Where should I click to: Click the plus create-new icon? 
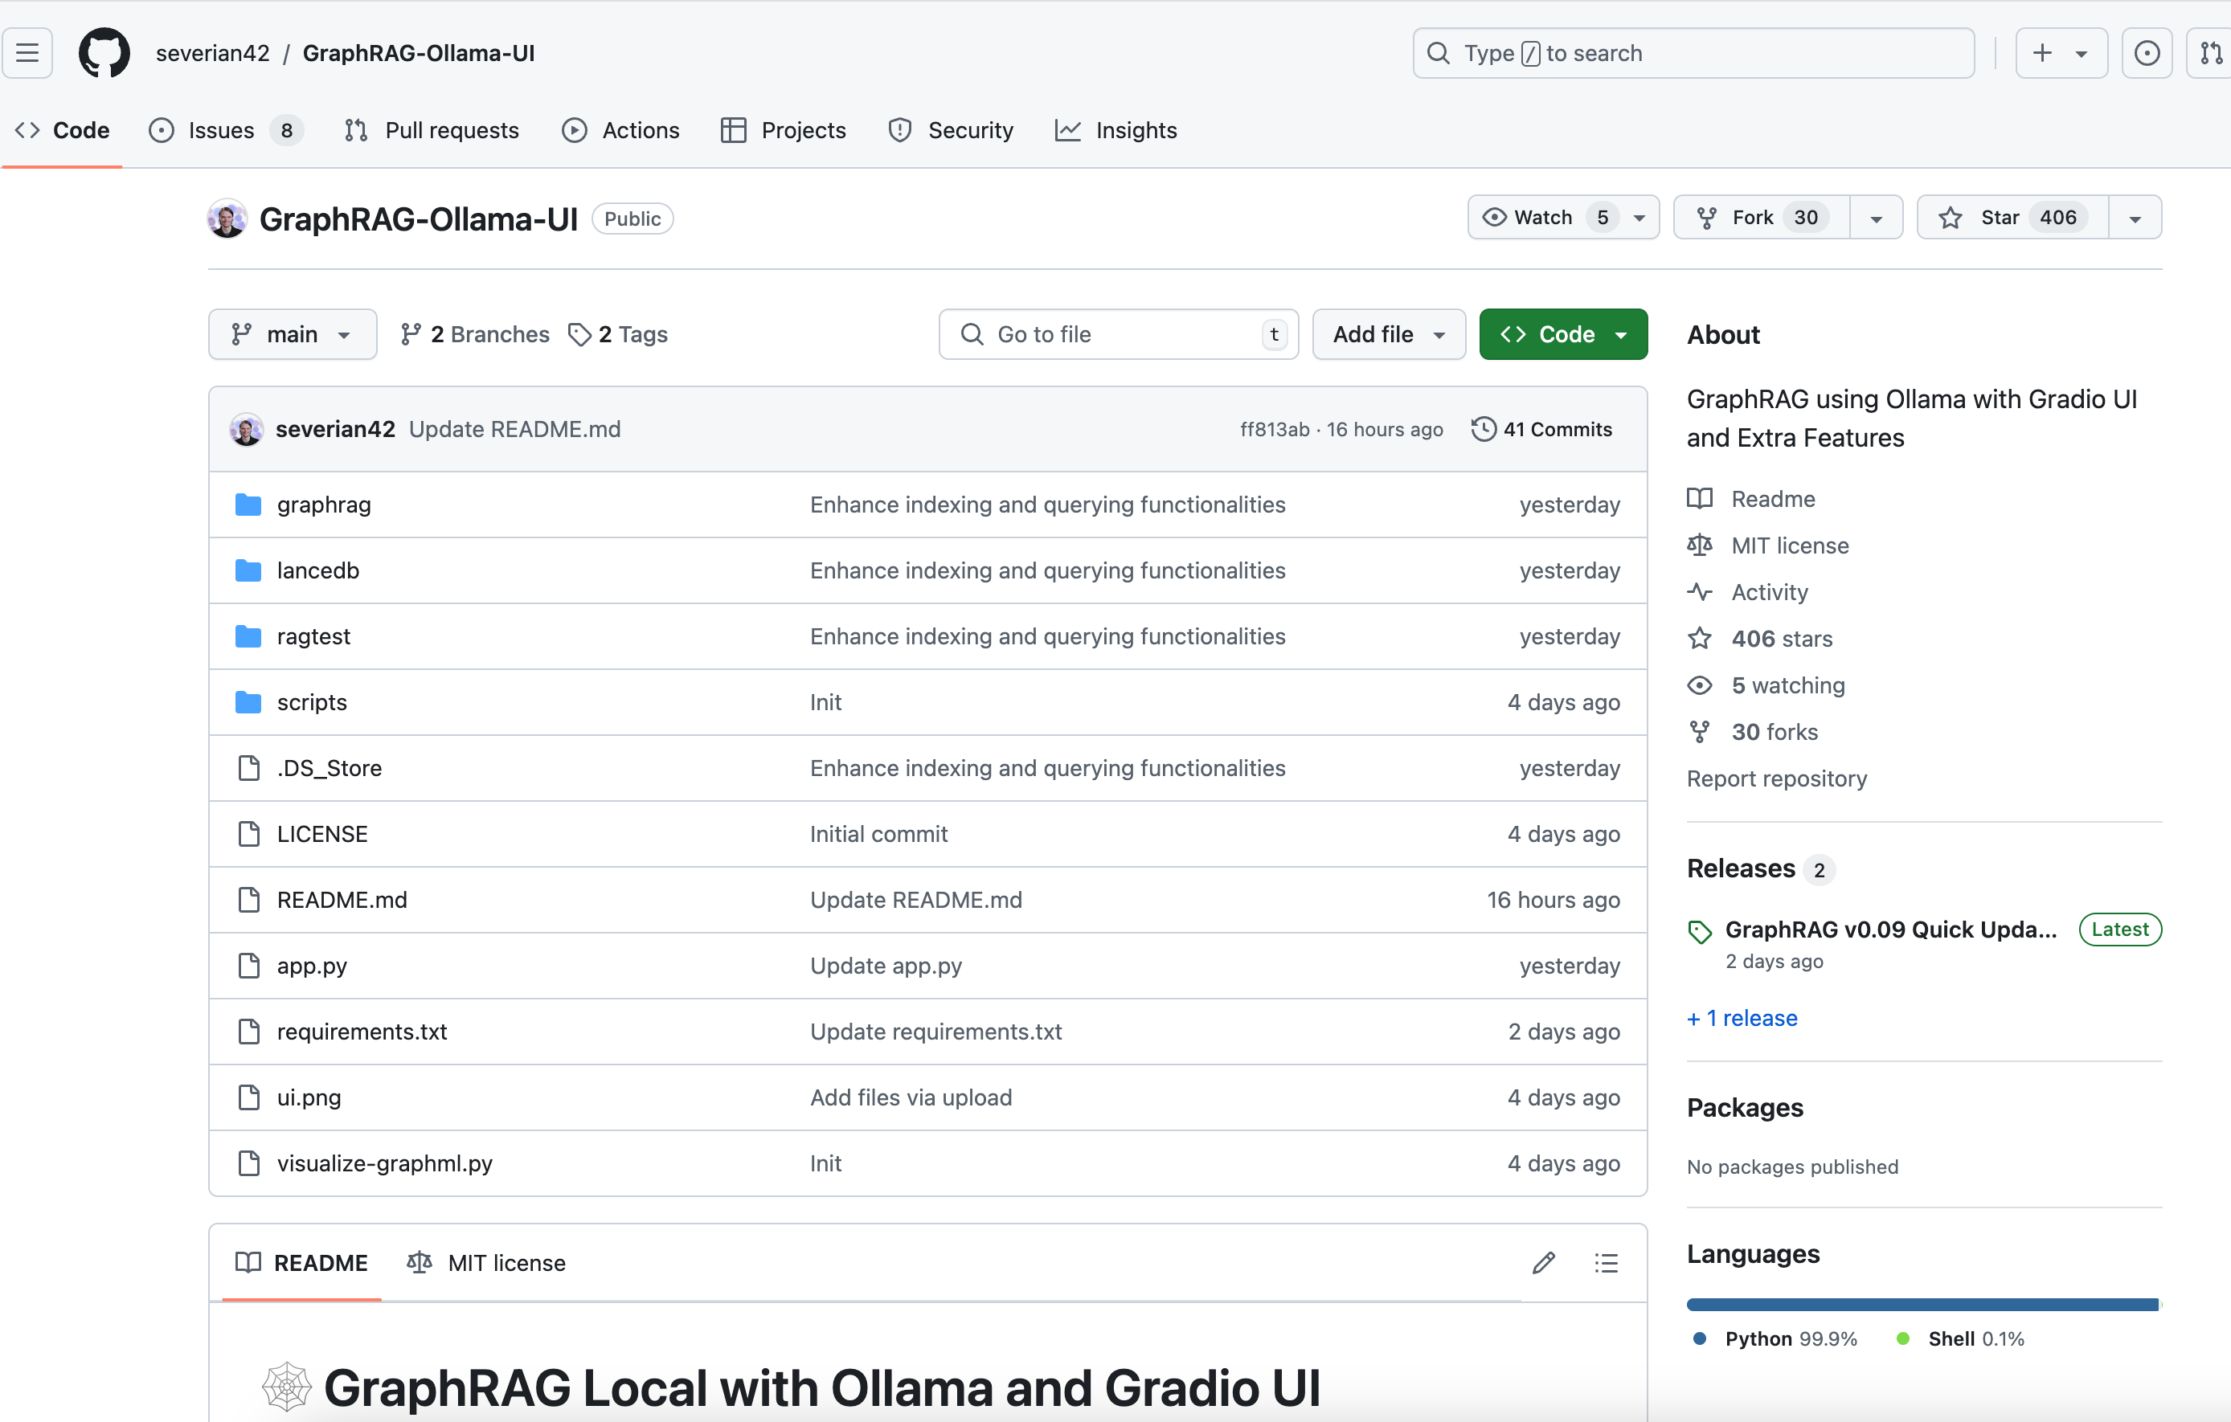[x=2042, y=53]
